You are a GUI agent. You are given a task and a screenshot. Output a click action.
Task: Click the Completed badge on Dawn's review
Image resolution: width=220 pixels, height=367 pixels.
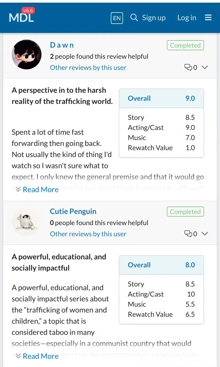185,45
